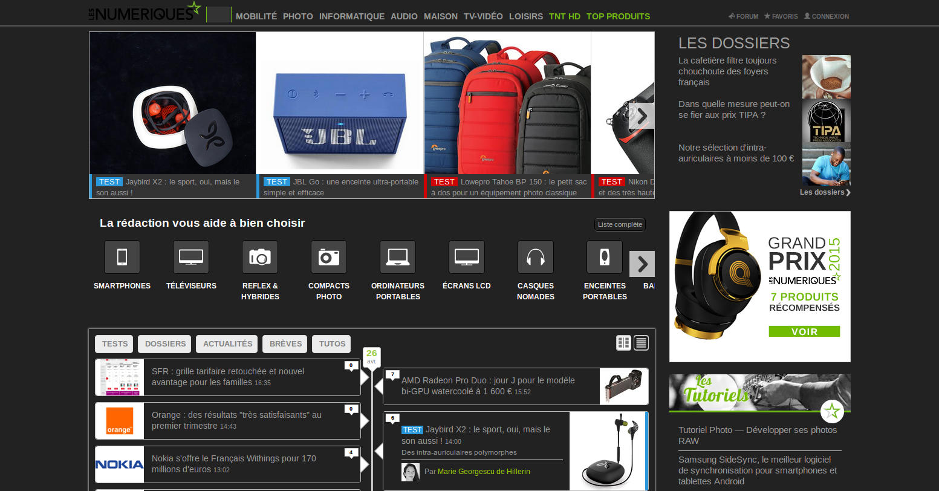This screenshot has width=939, height=491.
Task: Click the Lowepro backpacks carousel image
Action: pyautogui.click(x=507, y=103)
